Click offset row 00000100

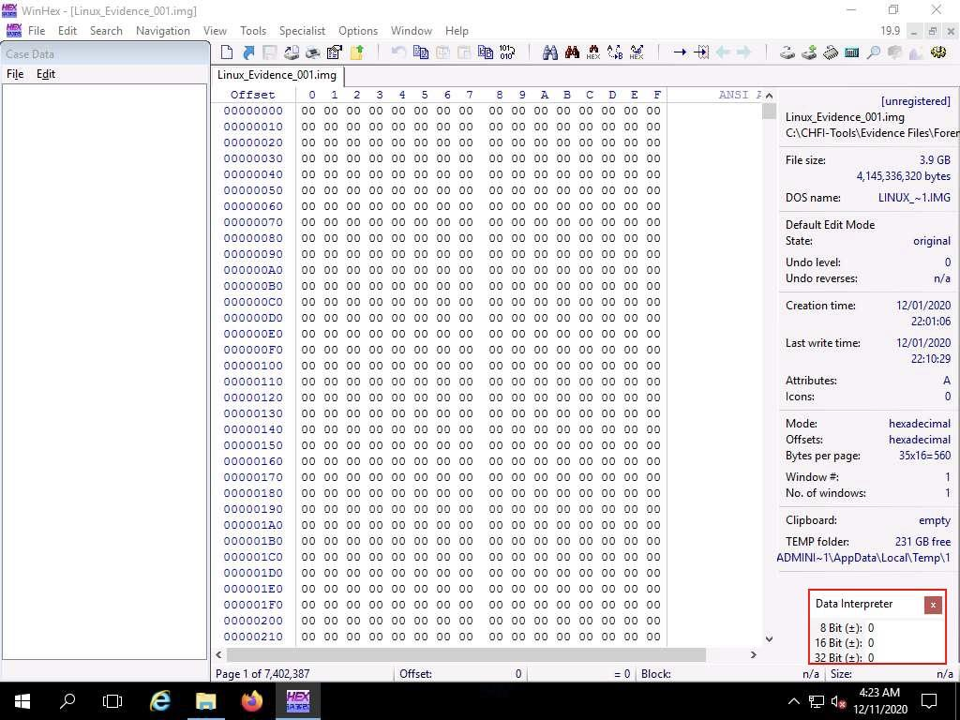tap(253, 366)
